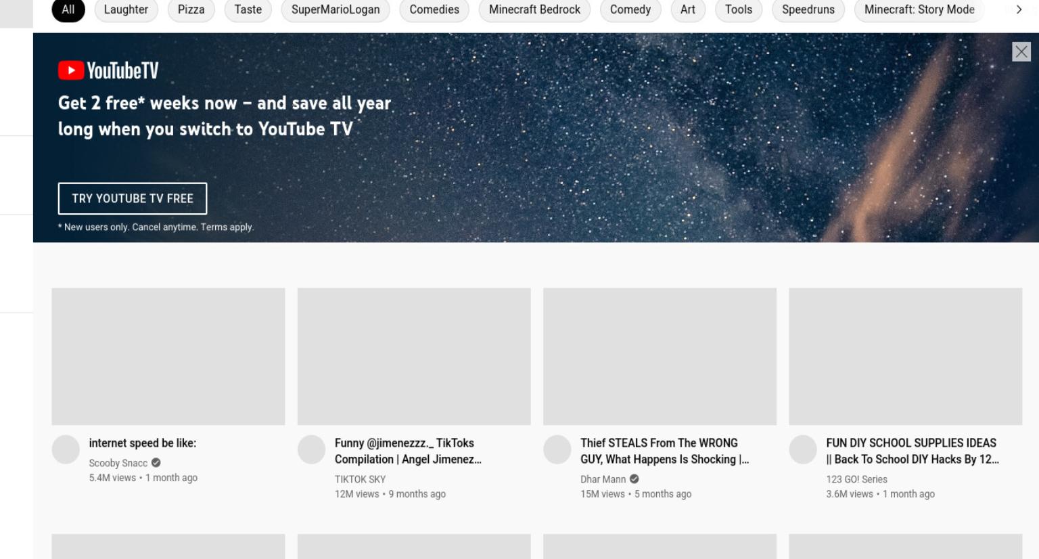Screen dimensions: 1039x559
Task: Open thumbnail for Thief STEALS video
Action: coord(660,357)
